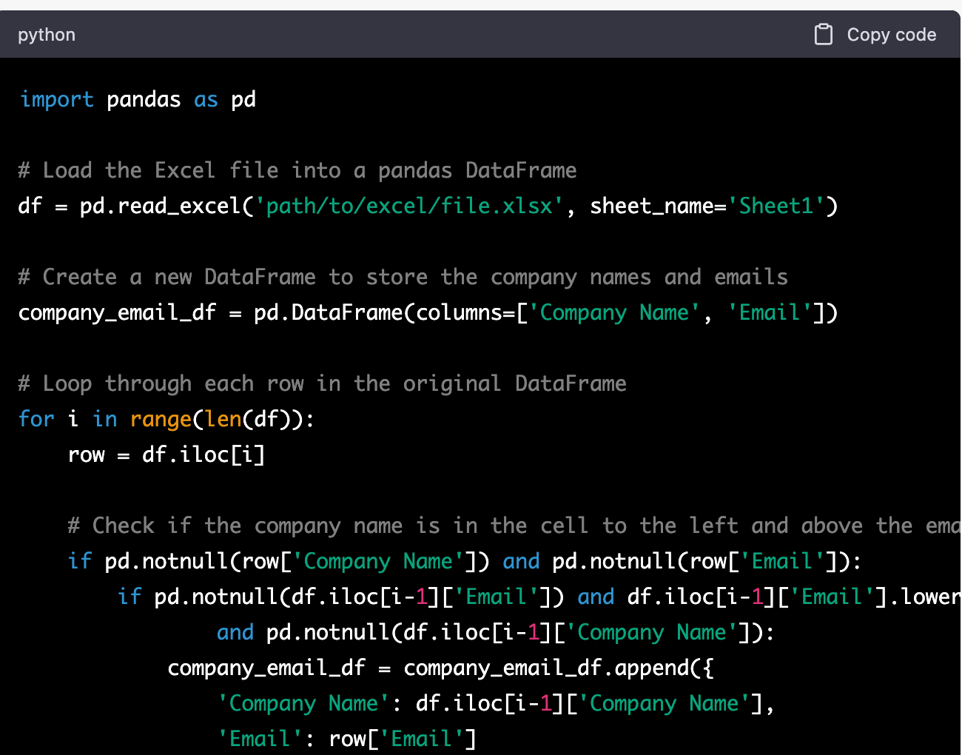
Task: Select the 'Company Name' column string
Action: (612, 312)
